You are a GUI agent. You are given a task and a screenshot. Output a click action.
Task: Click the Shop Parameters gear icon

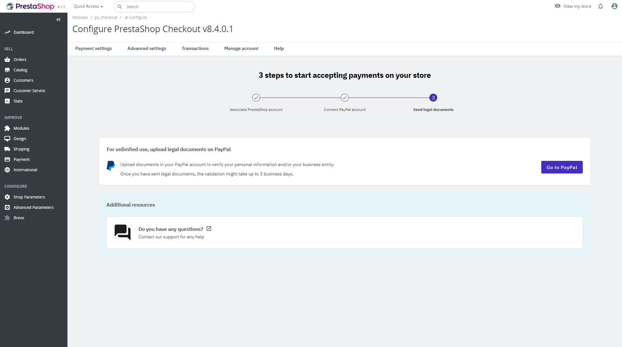7,197
